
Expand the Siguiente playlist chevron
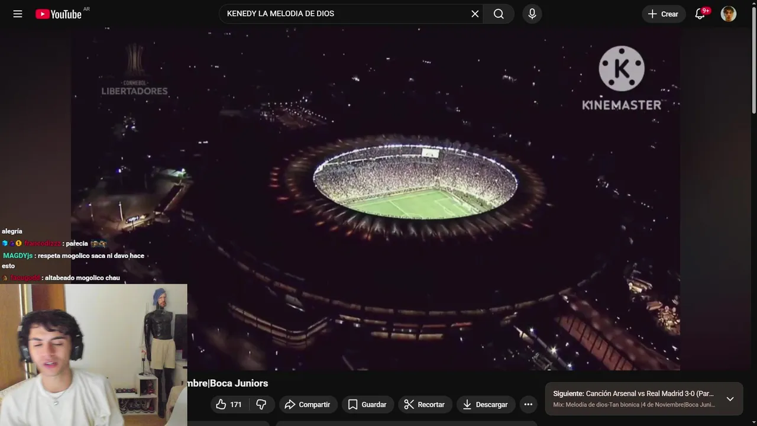pos(730,399)
